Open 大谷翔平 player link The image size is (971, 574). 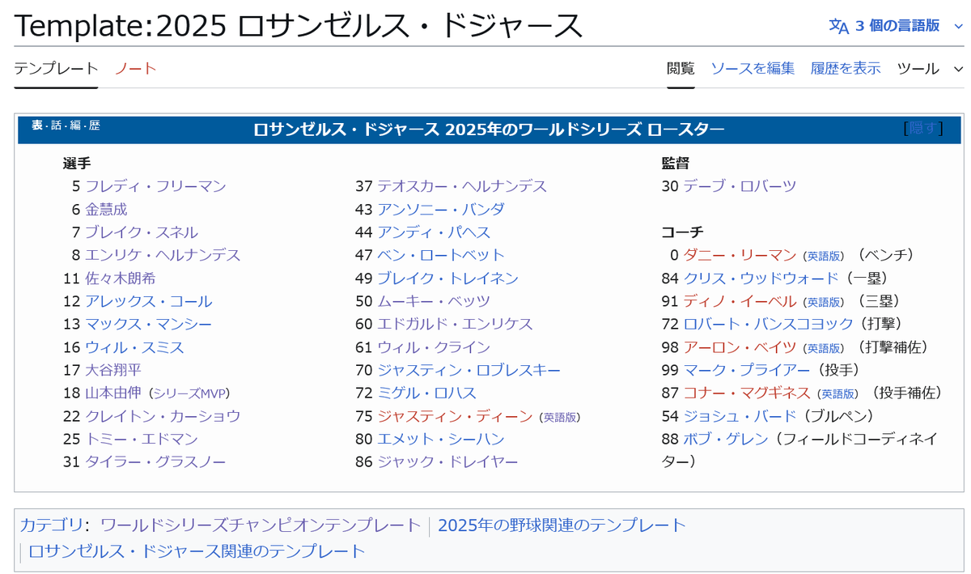pyautogui.click(x=113, y=370)
